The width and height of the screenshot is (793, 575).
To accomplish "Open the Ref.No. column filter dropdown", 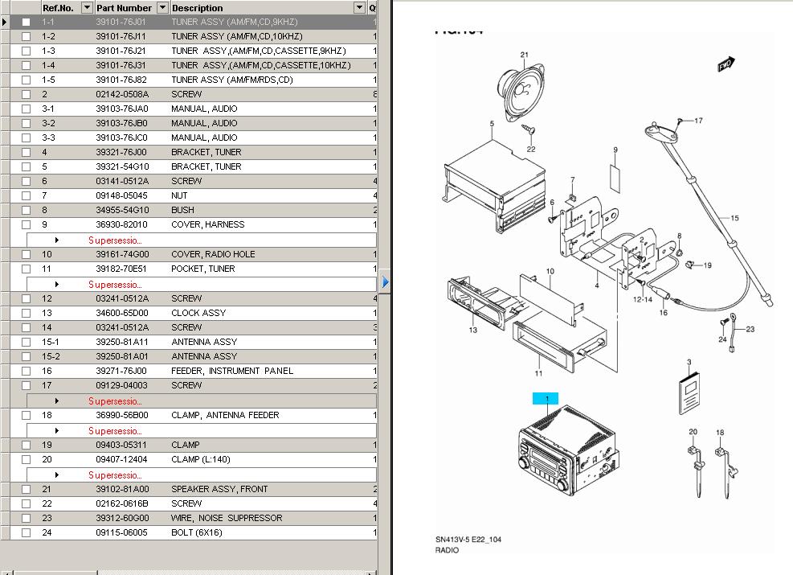I will [86, 8].
